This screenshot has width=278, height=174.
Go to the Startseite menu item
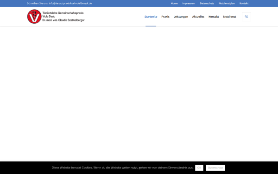(x=151, y=17)
